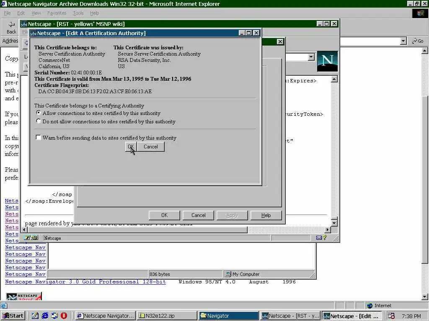
Task: Click the system tray icon beside the clock
Action: coord(391,316)
